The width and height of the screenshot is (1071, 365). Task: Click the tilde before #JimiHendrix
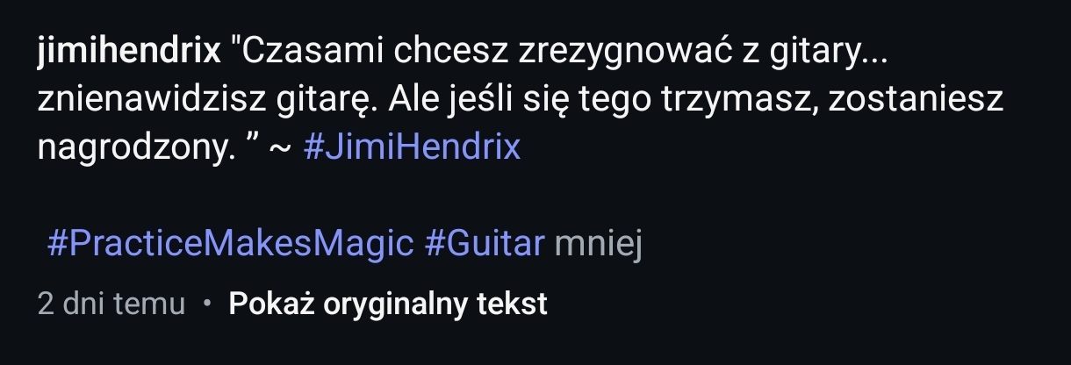[278, 148]
